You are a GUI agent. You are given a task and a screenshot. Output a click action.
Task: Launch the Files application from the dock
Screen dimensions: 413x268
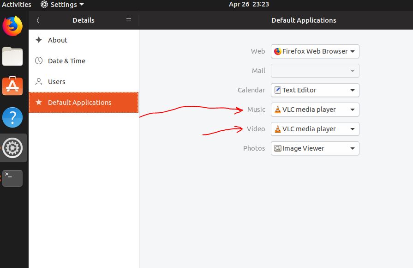(x=12, y=56)
